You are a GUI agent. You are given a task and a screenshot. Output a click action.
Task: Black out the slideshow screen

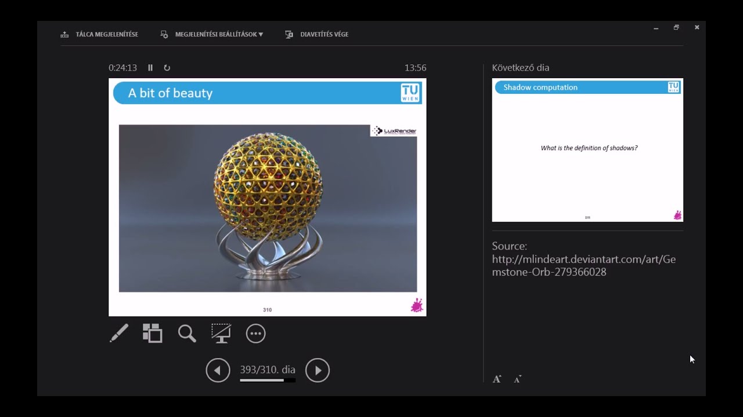click(221, 333)
